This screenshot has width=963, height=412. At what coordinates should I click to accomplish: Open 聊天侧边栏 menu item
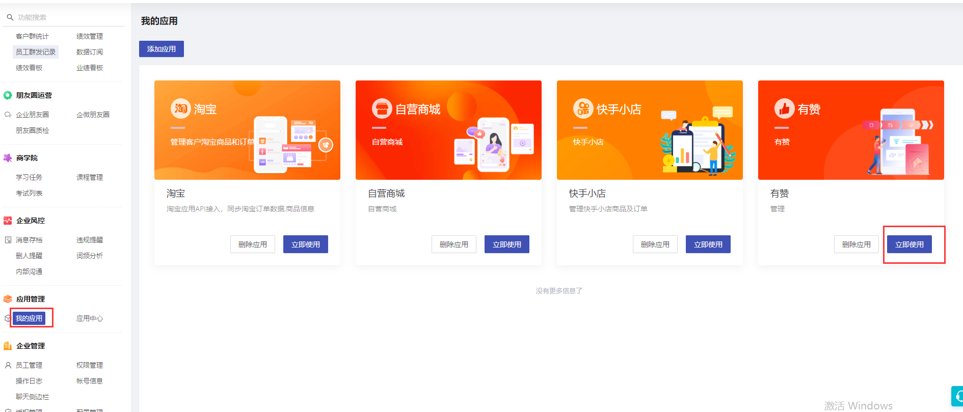click(32, 397)
